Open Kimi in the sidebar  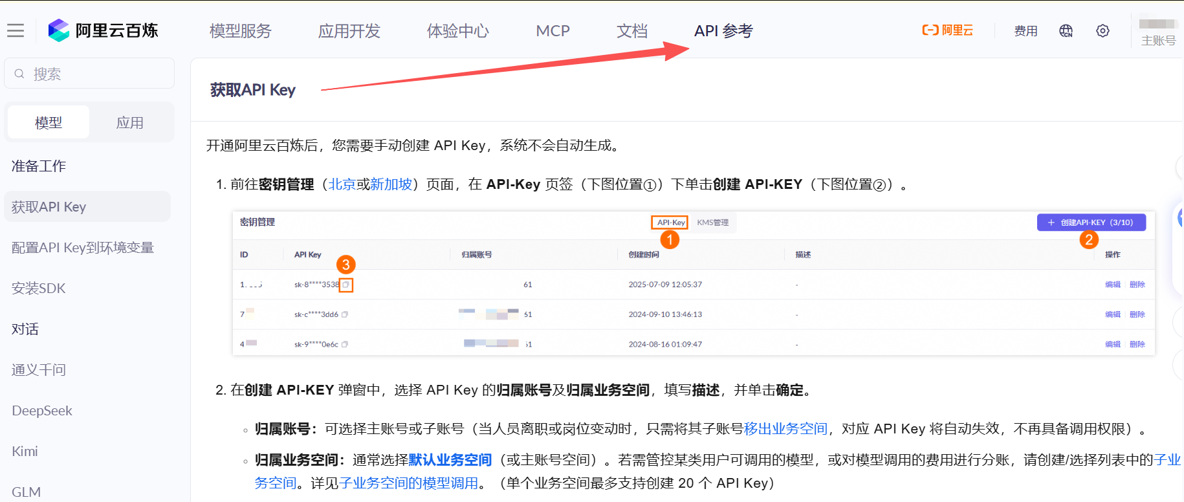(x=25, y=452)
